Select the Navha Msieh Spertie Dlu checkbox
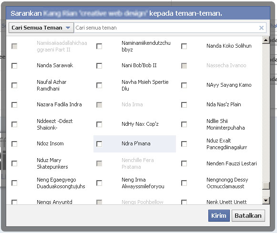The image size is (277, 233). (x=99, y=85)
